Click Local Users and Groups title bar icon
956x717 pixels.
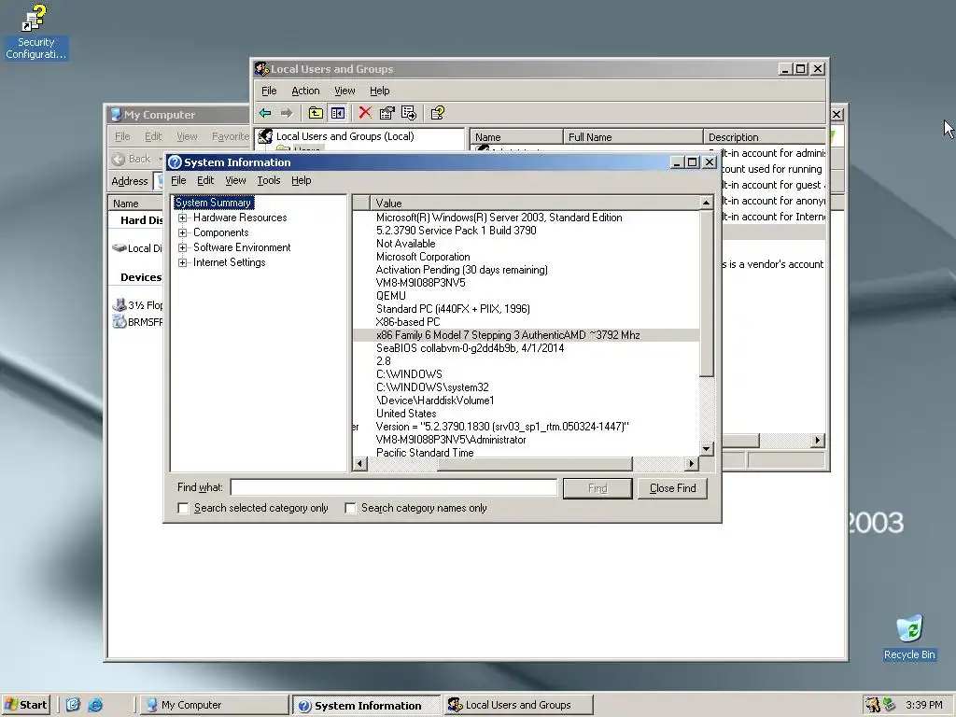[261, 69]
